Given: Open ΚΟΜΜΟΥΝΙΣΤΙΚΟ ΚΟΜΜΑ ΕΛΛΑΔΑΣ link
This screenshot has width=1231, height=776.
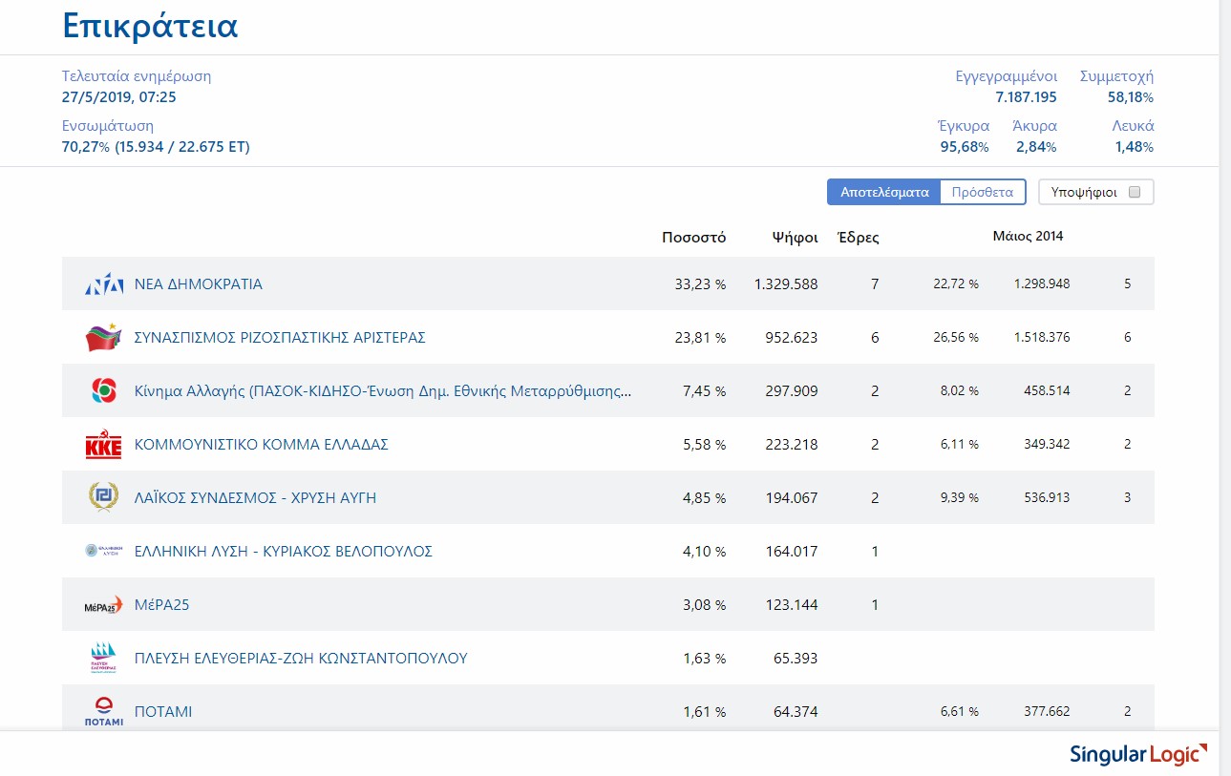Looking at the screenshot, I should click(262, 445).
